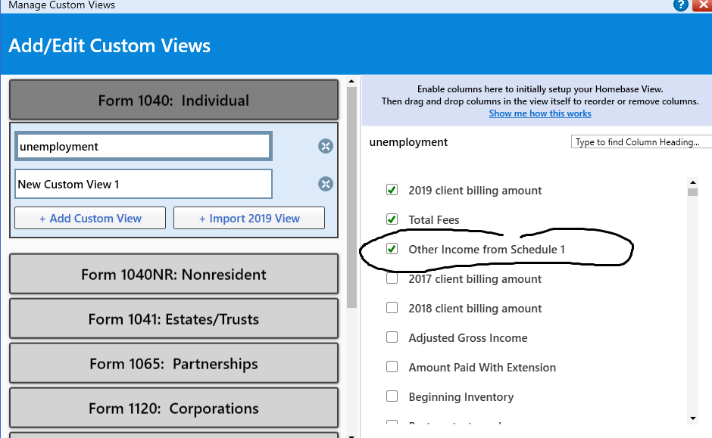Viewport: 712px width, 438px height.
Task: Disable Other Income from Schedule 1
Action: pos(392,249)
